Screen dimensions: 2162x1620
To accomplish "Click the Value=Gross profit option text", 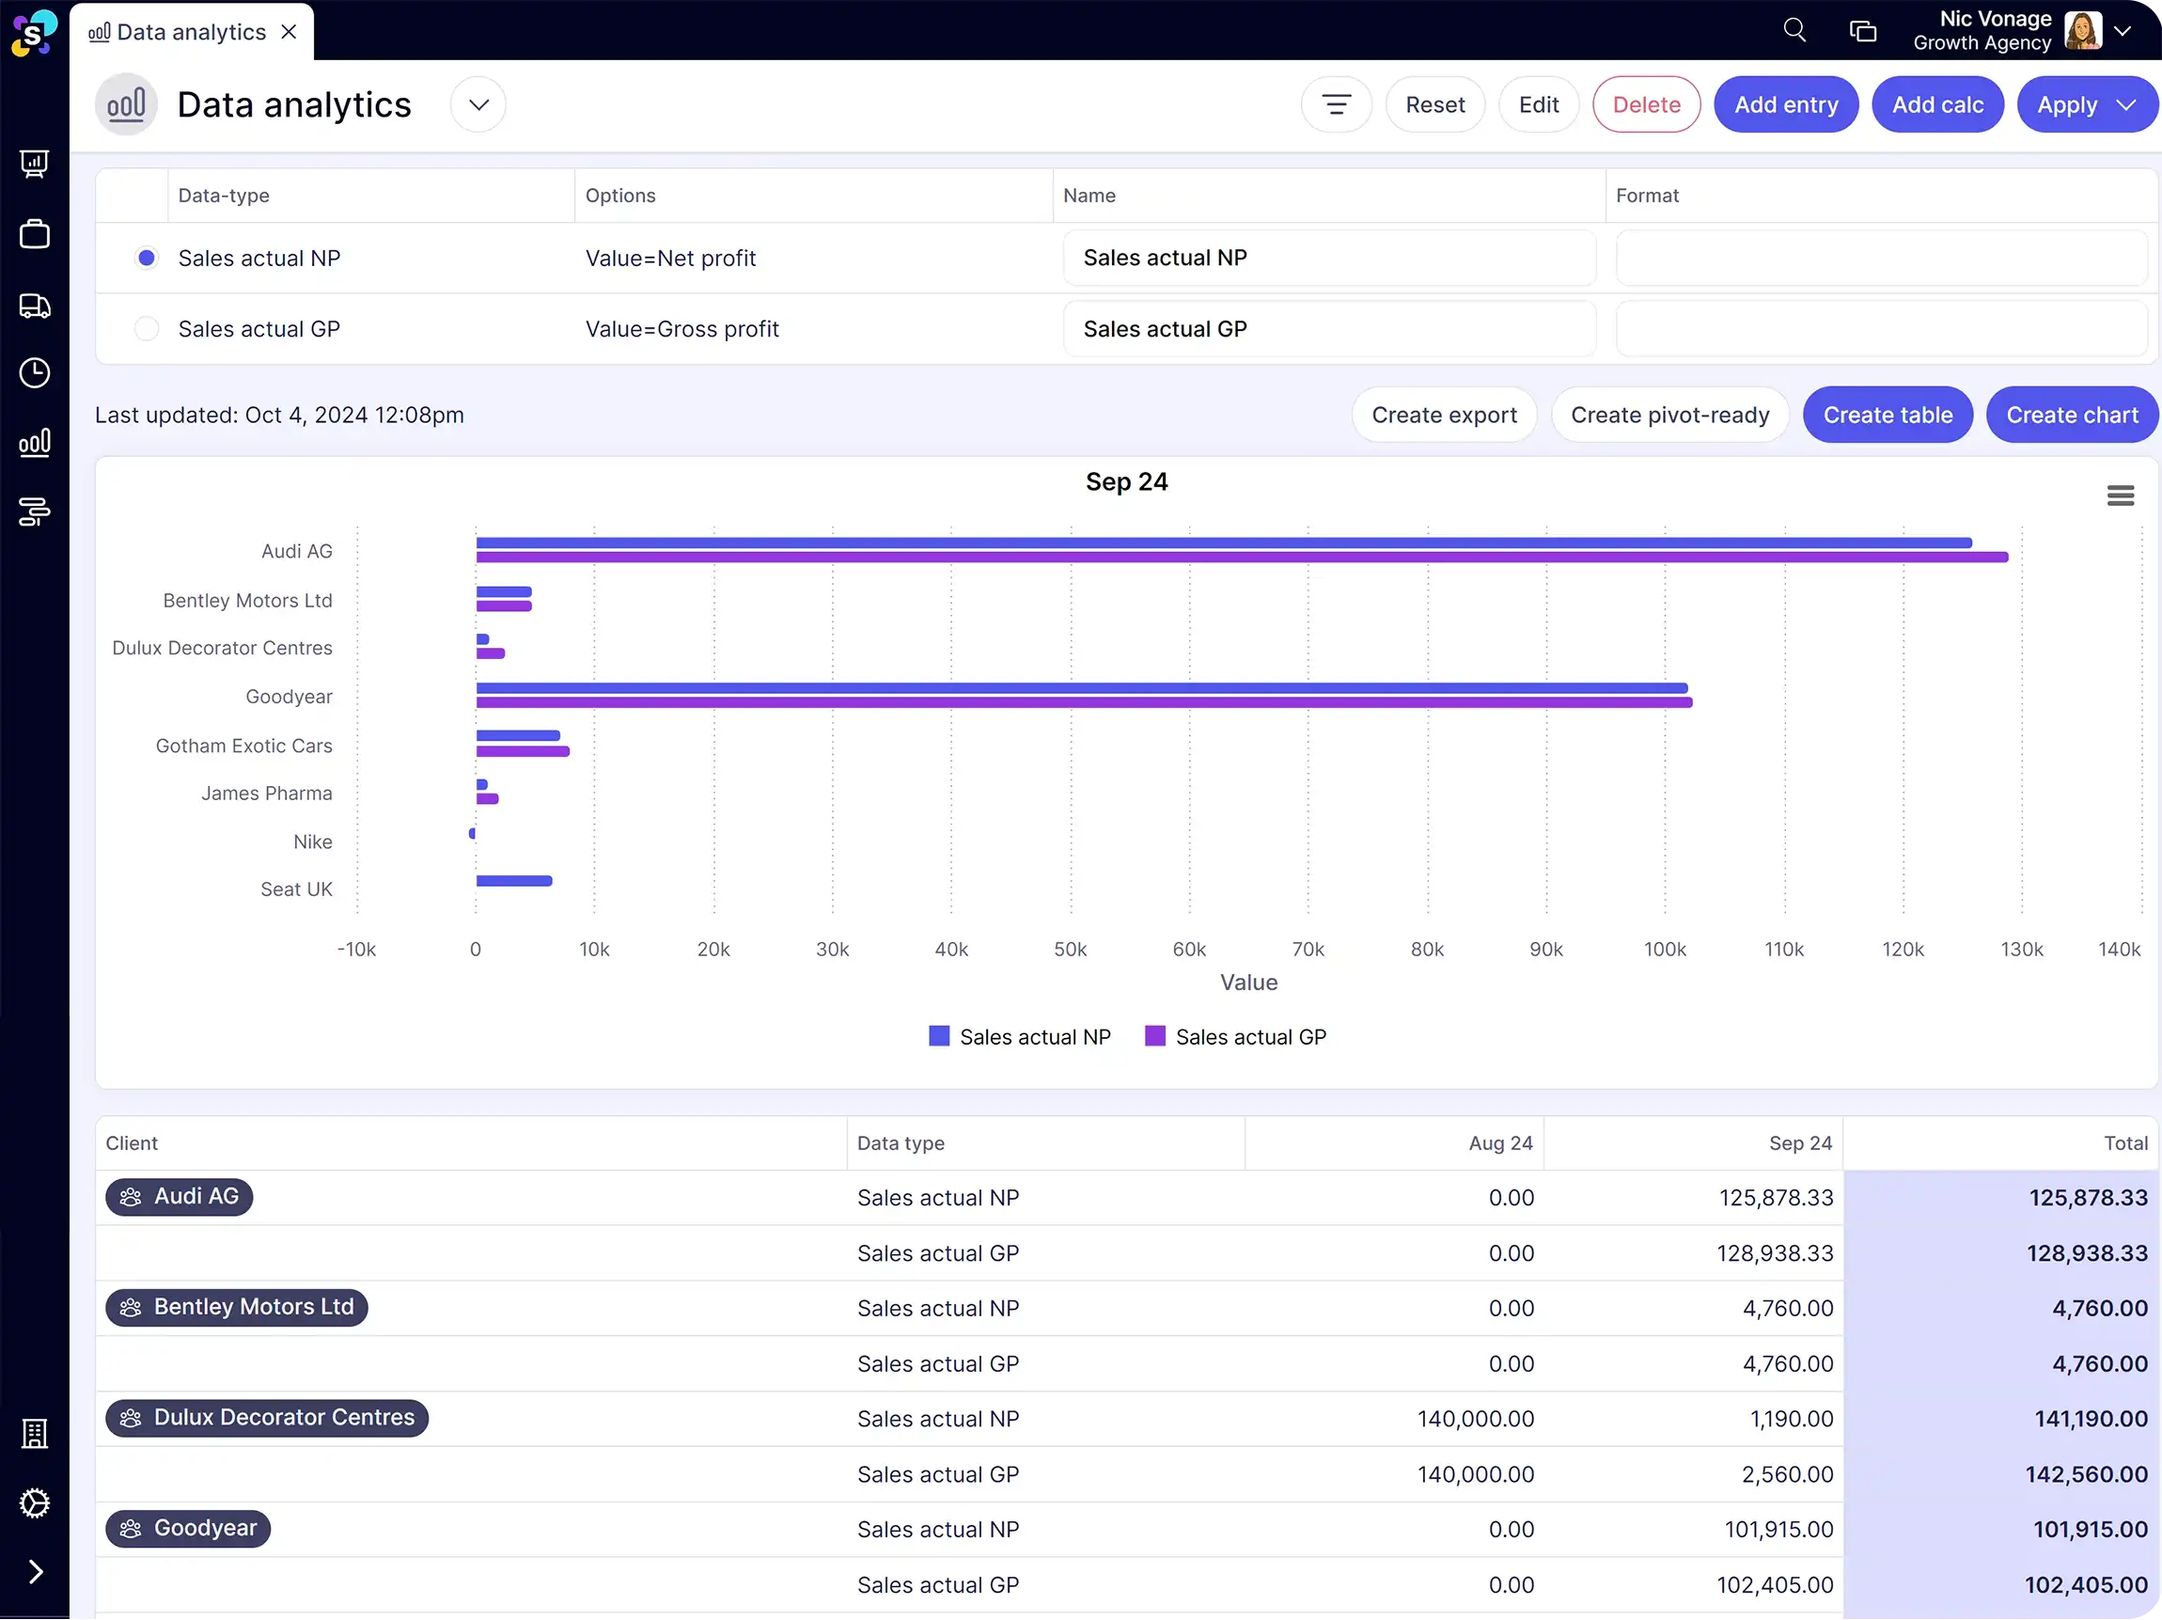I will click(682, 329).
